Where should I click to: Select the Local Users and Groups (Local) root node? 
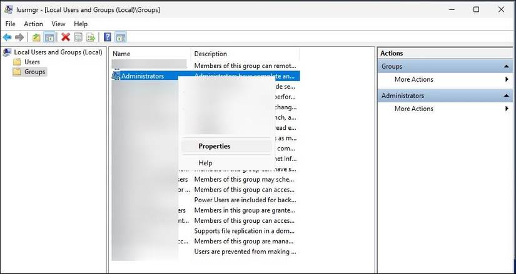(x=58, y=52)
